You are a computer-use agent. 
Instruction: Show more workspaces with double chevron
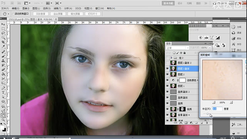(x=206, y=3)
